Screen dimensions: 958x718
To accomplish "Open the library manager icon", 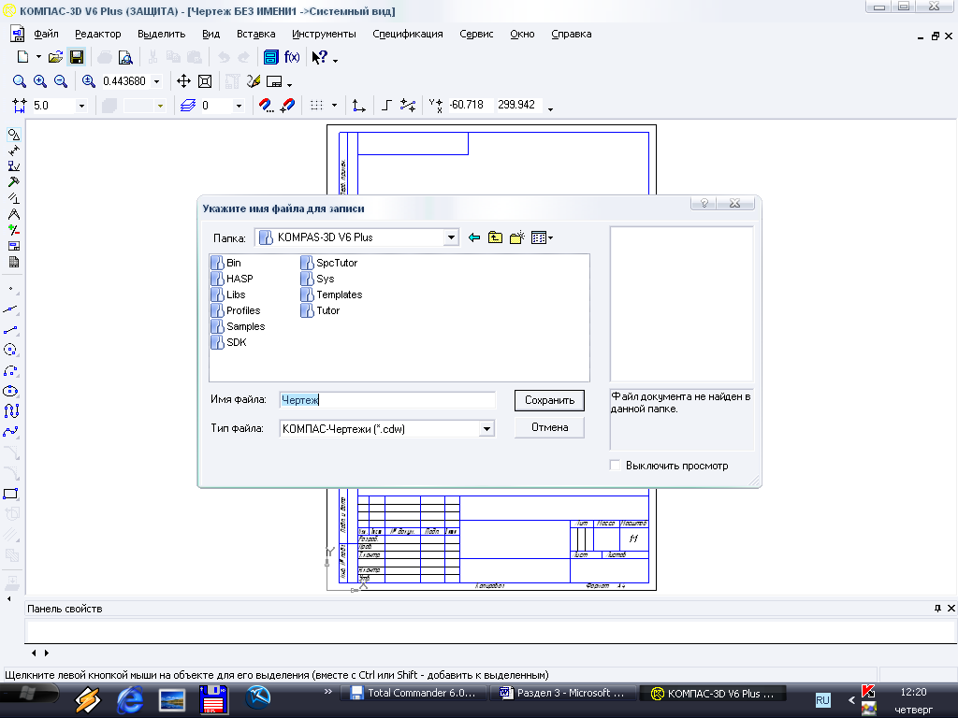I will click(x=270, y=57).
